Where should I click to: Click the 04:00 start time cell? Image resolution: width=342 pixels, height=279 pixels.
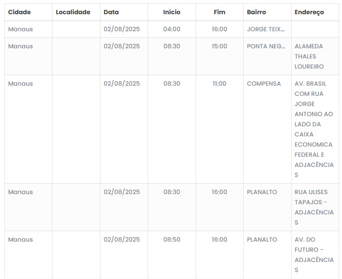[172, 29]
